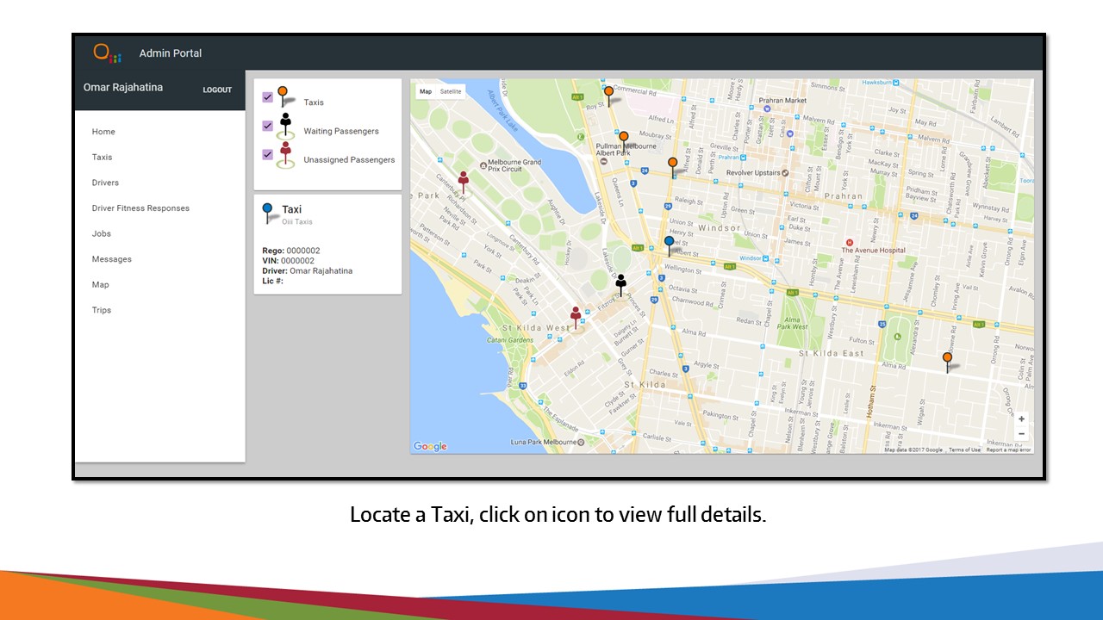The width and height of the screenshot is (1103, 620).
Task: Click Report a map error
Action: click(x=1010, y=449)
